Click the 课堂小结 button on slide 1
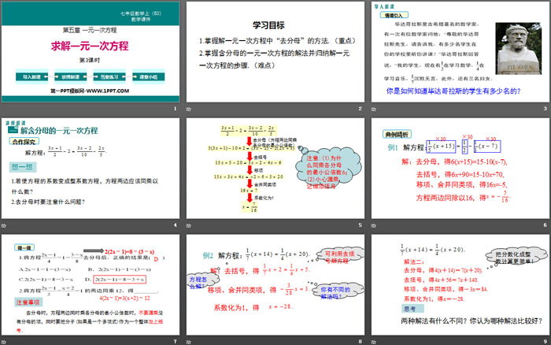Image resolution: width=551 pixels, height=345 pixels. click(148, 76)
